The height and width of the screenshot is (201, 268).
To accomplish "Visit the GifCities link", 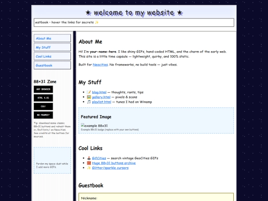I will [99, 158].
